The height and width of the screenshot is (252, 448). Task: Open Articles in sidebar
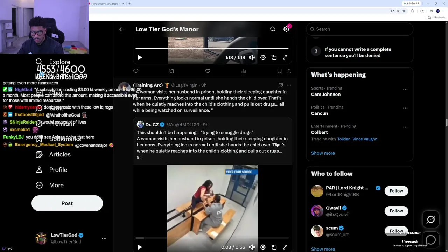[x=53, y=154]
